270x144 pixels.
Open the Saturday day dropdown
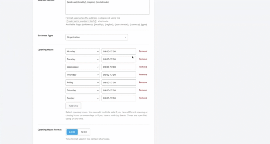click(82, 90)
